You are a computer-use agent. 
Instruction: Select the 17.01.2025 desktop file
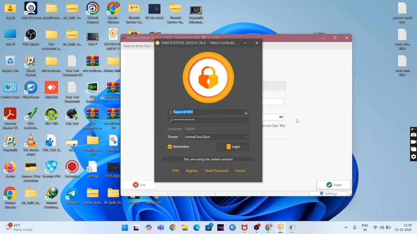(x=113, y=169)
